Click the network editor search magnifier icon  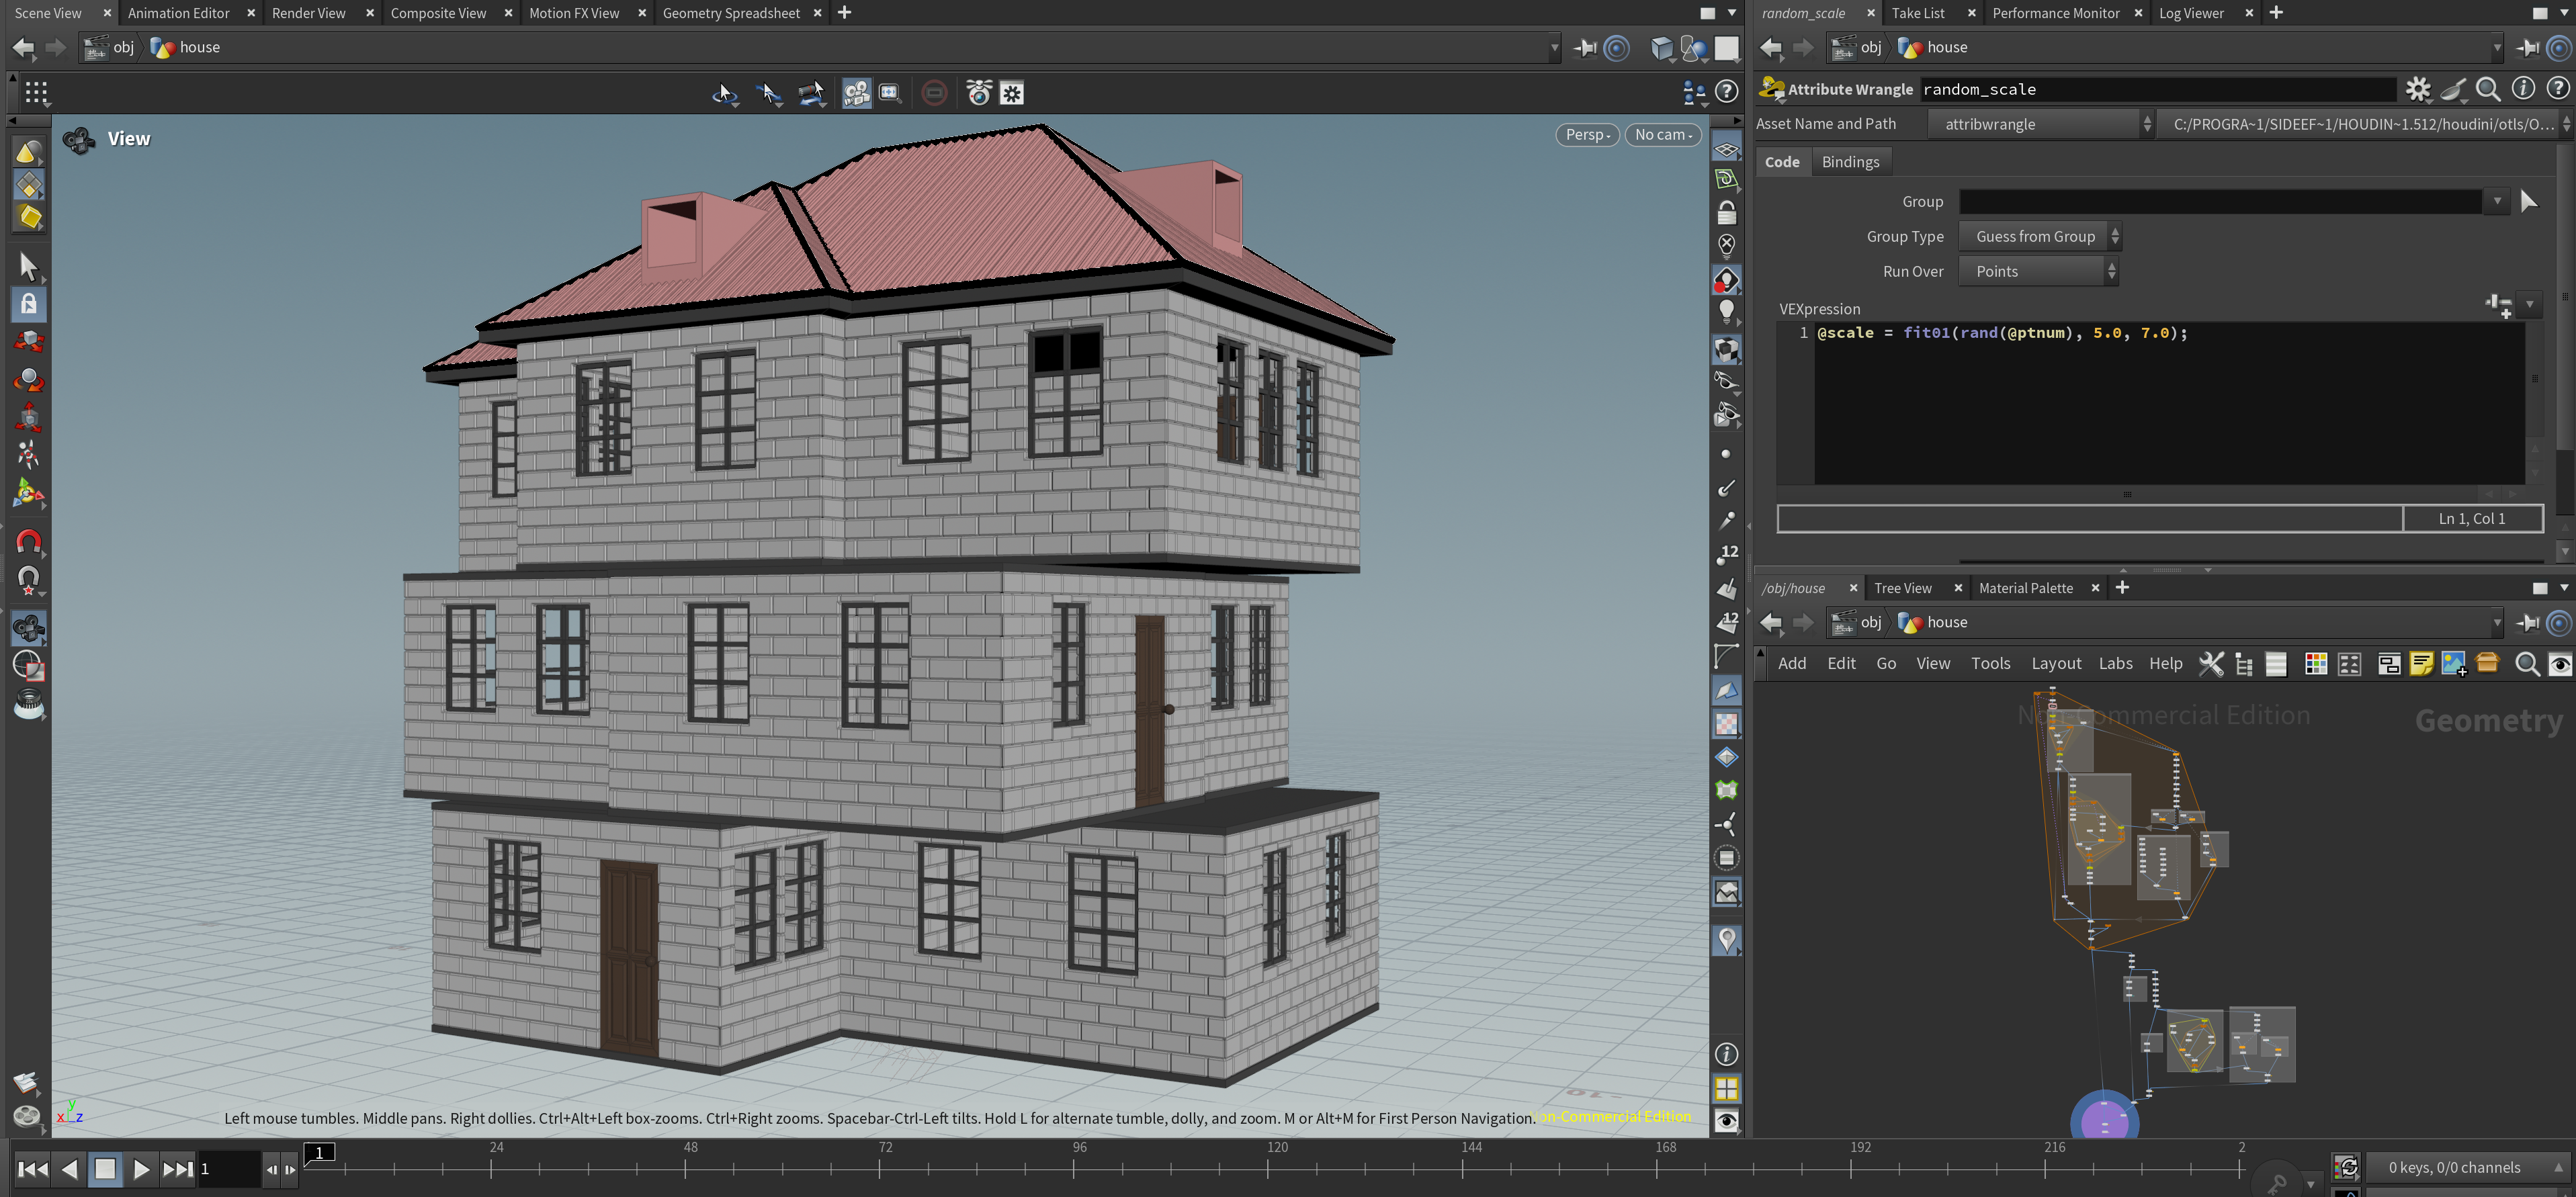click(x=2527, y=664)
